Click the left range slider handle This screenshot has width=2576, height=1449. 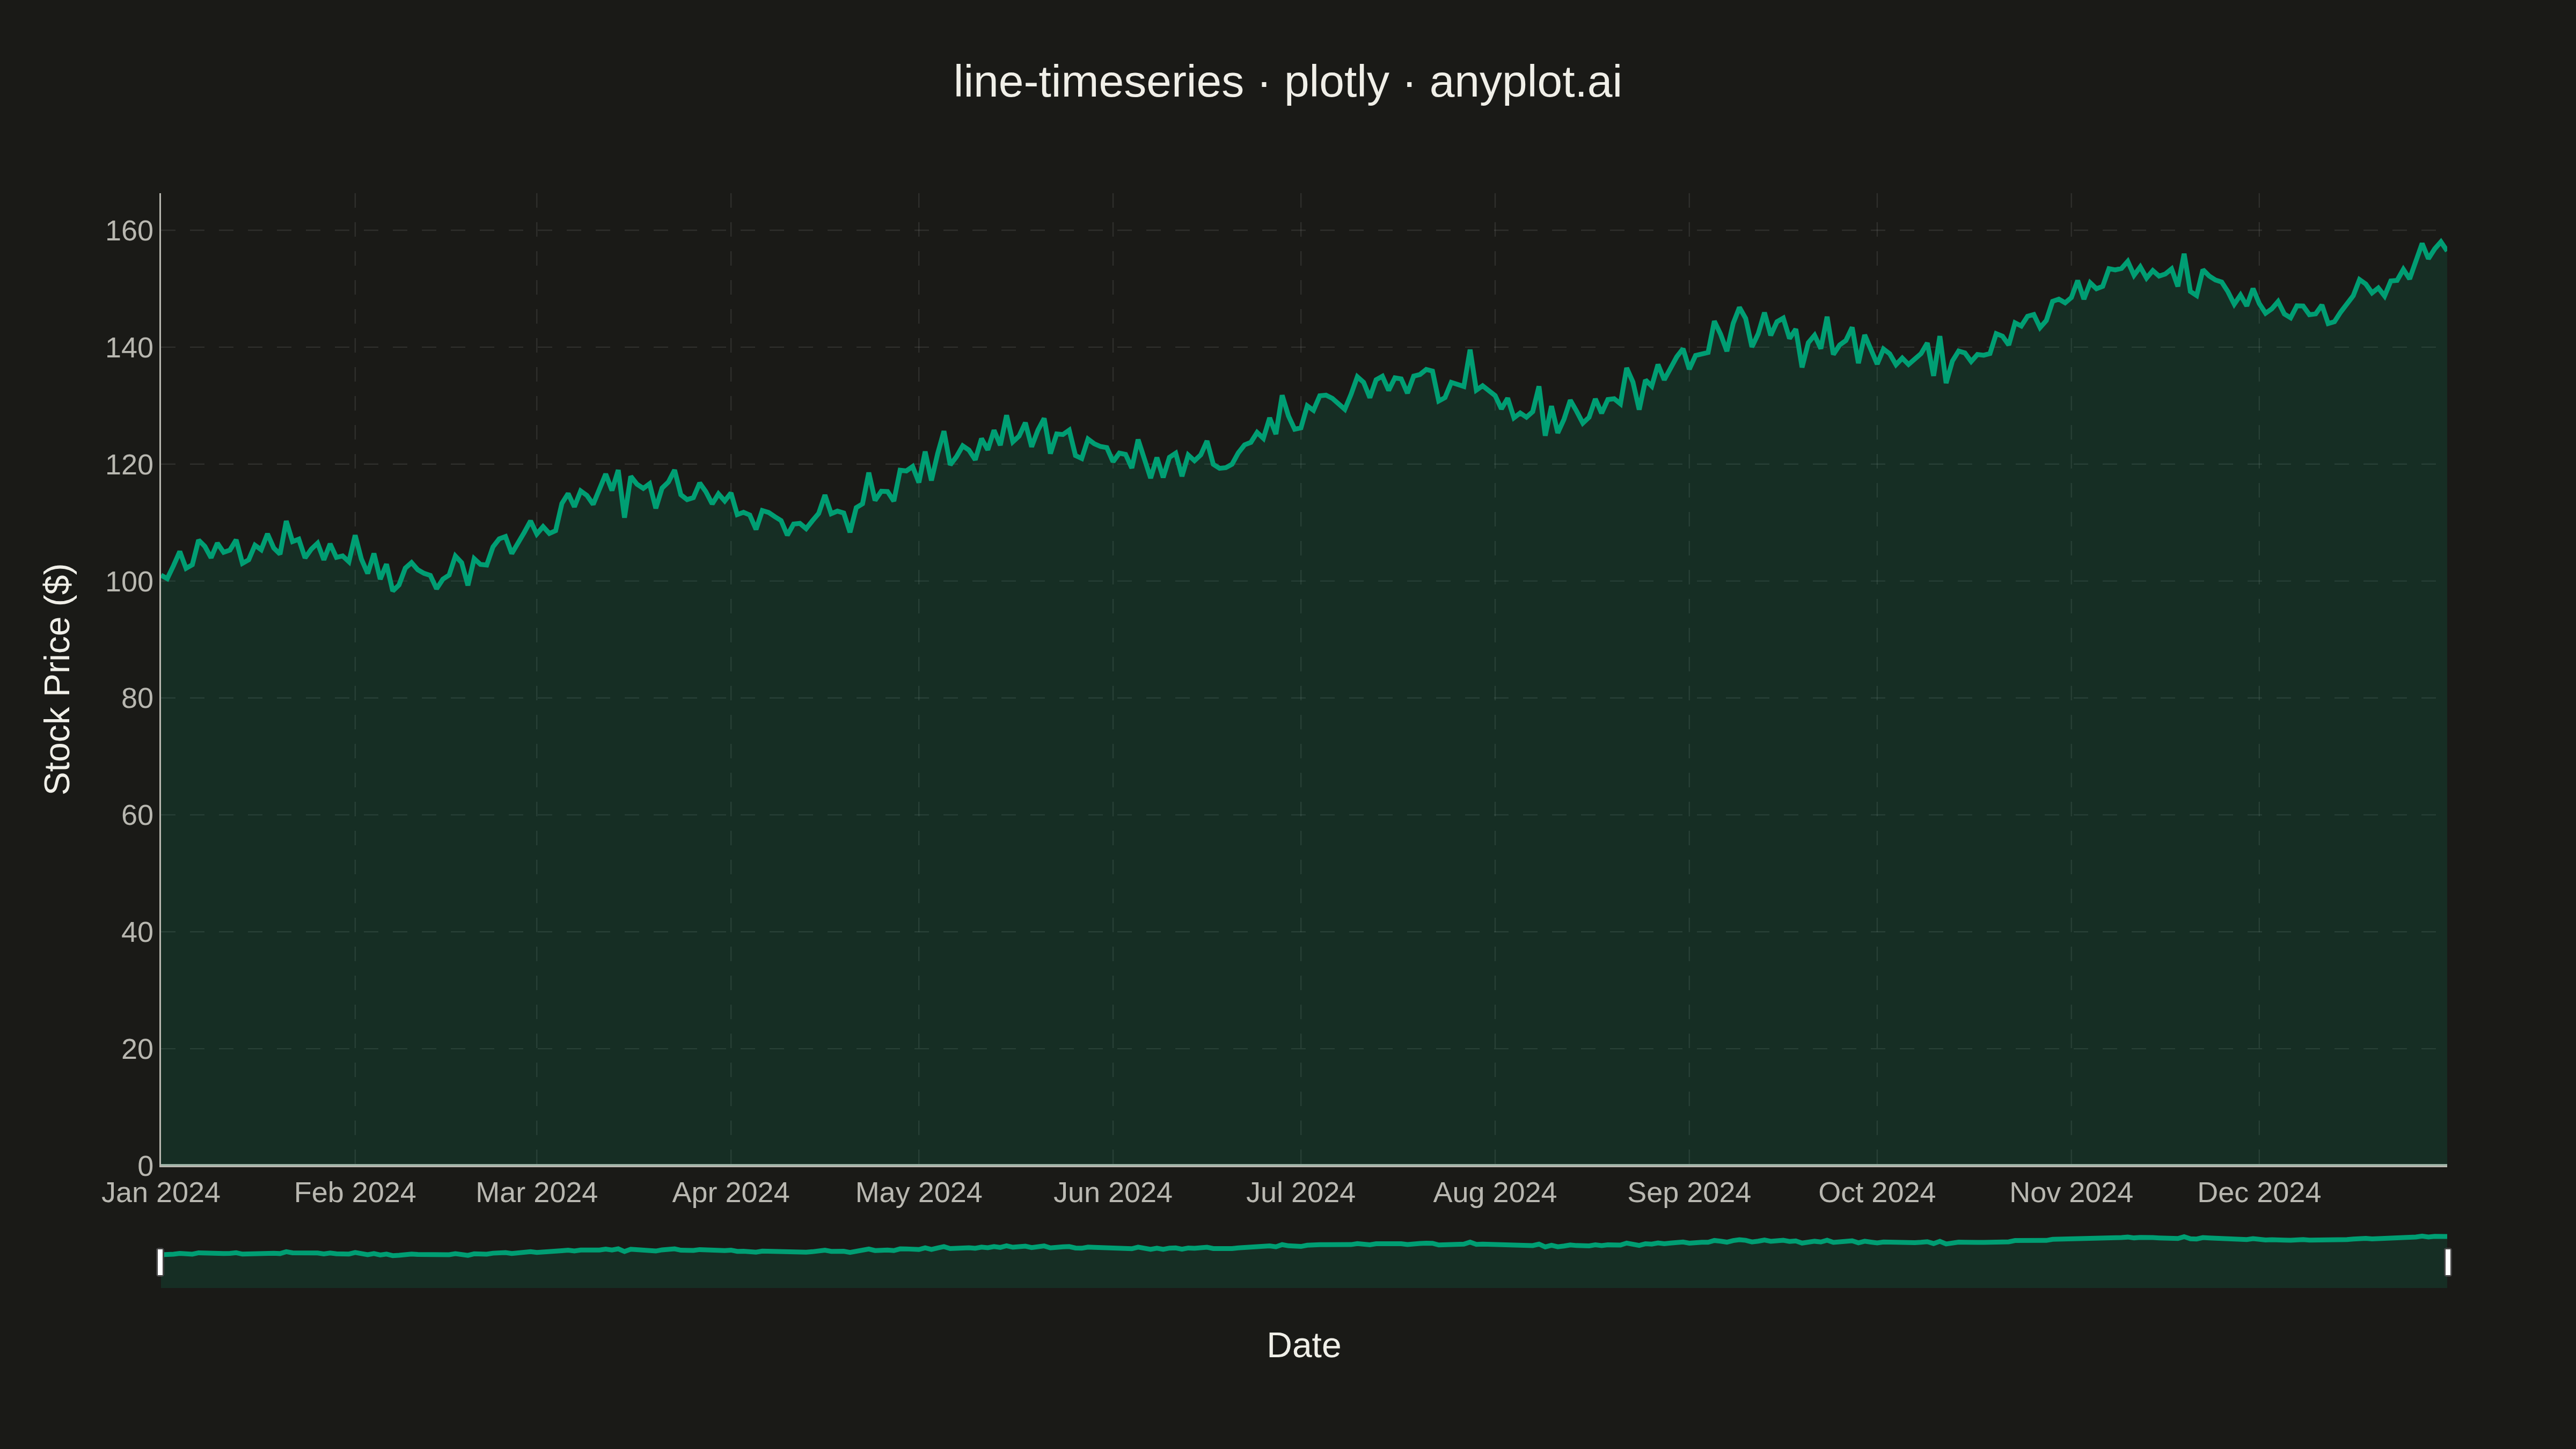[x=160, y=1262]
